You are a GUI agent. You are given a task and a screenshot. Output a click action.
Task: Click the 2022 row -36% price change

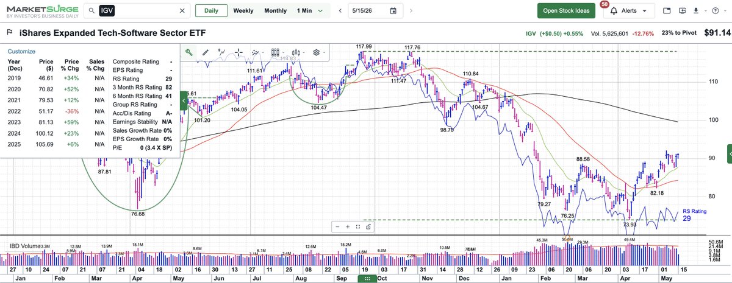(x=72, y=113)
